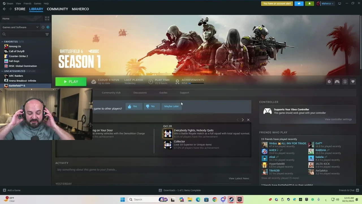Open advanced filter options icon

(x=47, y=34)
